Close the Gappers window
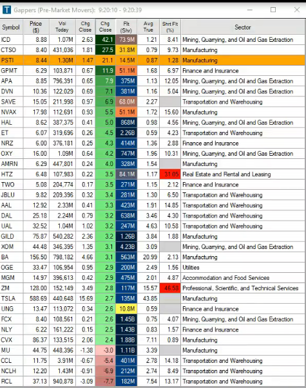 click(x=297, y=10)
